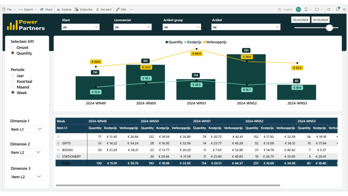Click the Subscribe button
This screenshot has width=348, height=196.
coord(84,9)
